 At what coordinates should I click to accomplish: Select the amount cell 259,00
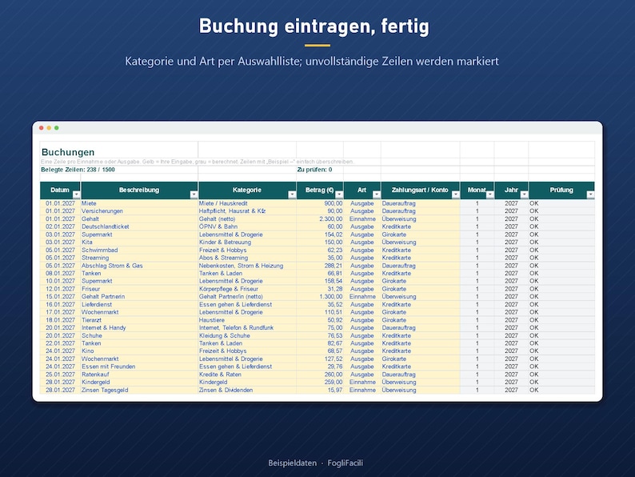(x=320, y=383)
